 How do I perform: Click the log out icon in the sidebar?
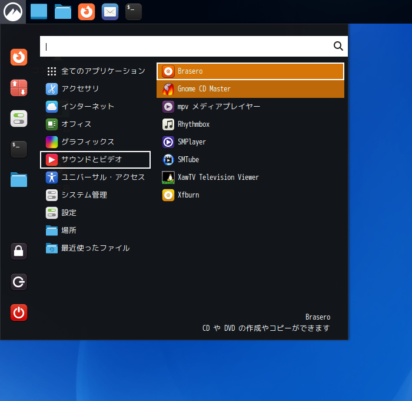(19, 282)
